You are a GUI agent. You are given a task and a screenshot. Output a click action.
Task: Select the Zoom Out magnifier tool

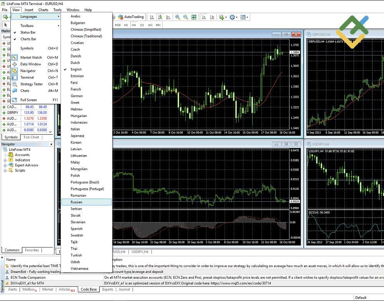pos(185,17)
